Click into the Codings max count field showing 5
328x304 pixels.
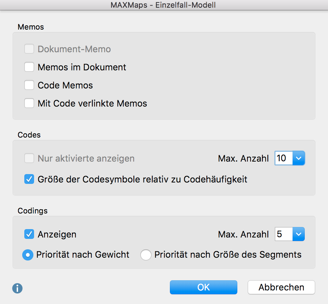point(284,234)
